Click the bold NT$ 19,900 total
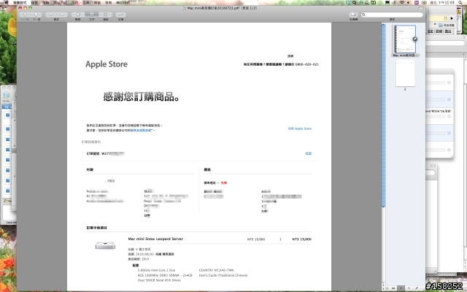Screen dimensions: 467x292 pos(301,239)
